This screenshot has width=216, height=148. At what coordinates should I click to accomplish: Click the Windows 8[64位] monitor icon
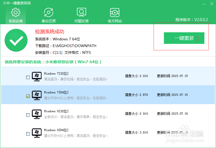(37, 133)
